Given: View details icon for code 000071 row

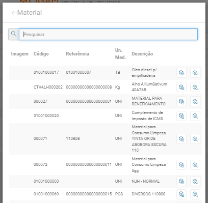Looking at the screenshot, I should point(195,139).
